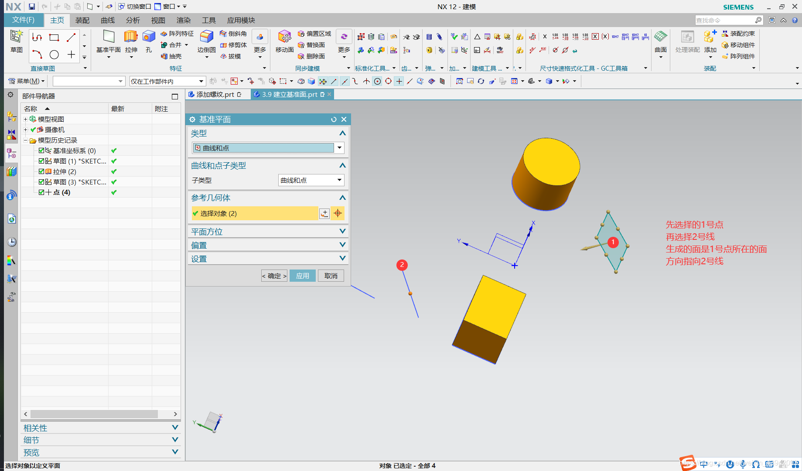Viewport: 802px width, 471px height.
Task: Open the 文件(F) menu
Action: [x=23, y=20]
